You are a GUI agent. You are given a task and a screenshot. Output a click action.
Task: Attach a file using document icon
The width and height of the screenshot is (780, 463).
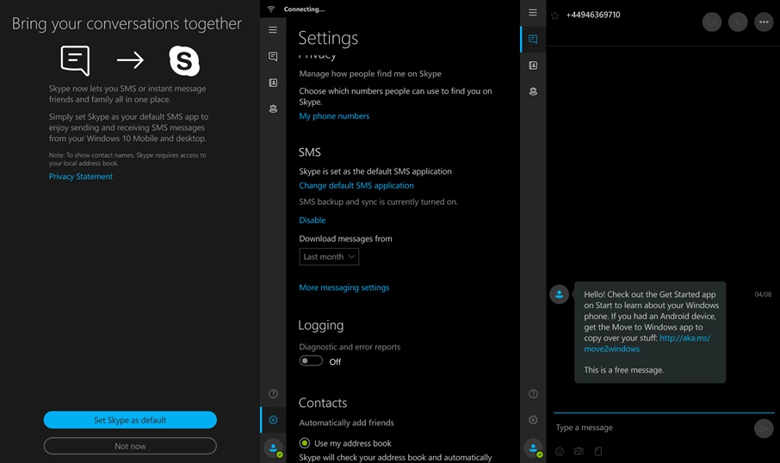[x=598, y=451]
